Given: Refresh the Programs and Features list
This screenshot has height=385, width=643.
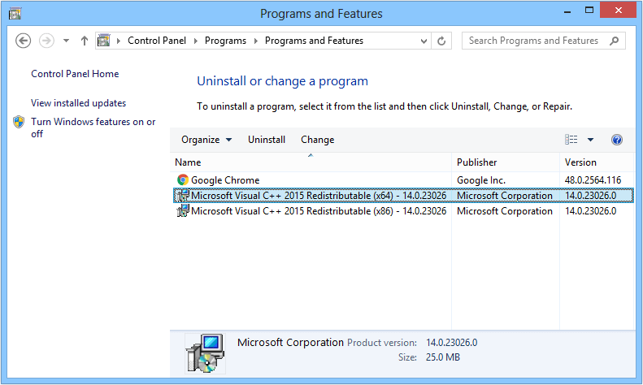Looking at the screenshot, I should [441, 41].
